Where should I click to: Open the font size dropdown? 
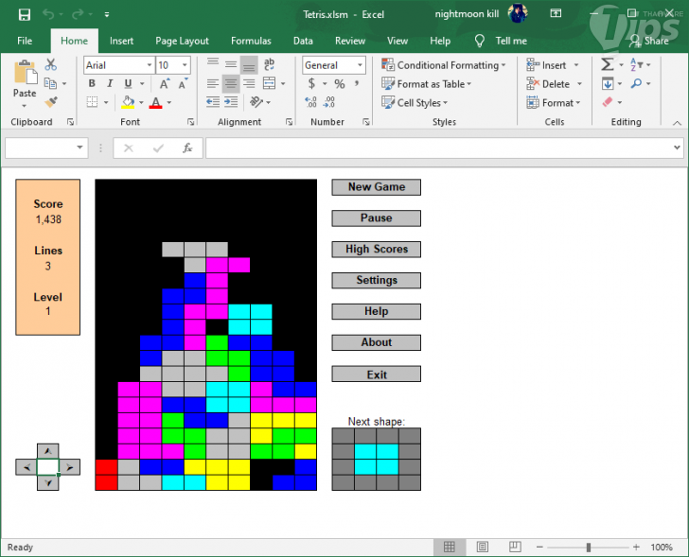[x=185, y=65]
